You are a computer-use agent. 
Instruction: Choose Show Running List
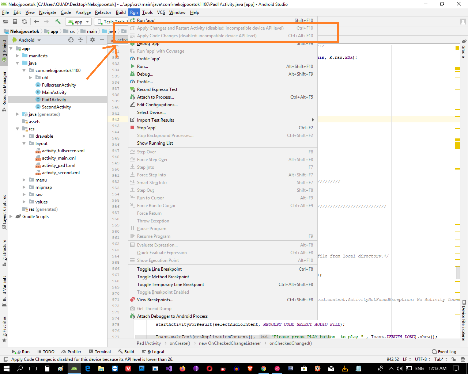click(223, 143)
